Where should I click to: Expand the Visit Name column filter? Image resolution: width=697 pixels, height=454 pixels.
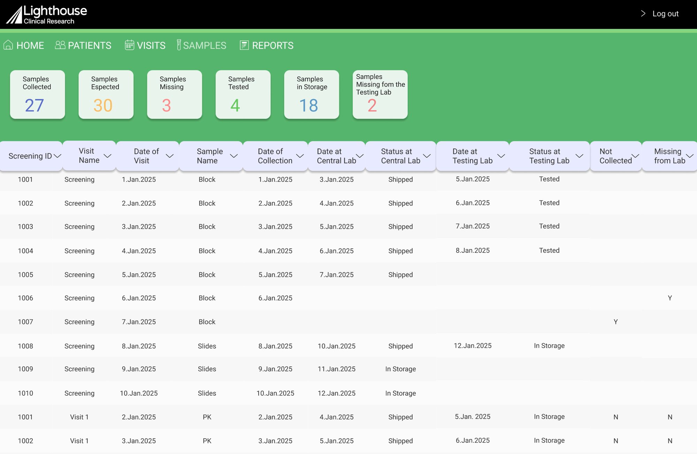(x=108, y=156)
